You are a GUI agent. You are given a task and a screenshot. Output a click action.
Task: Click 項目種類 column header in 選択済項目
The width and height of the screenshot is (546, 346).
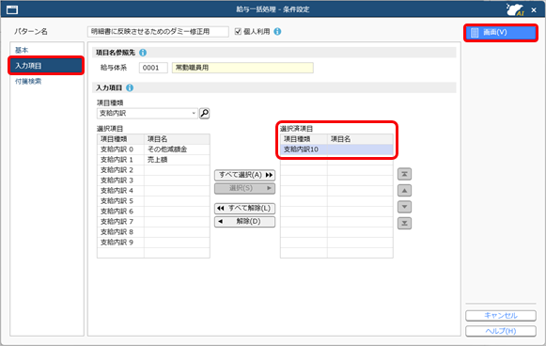304,139
